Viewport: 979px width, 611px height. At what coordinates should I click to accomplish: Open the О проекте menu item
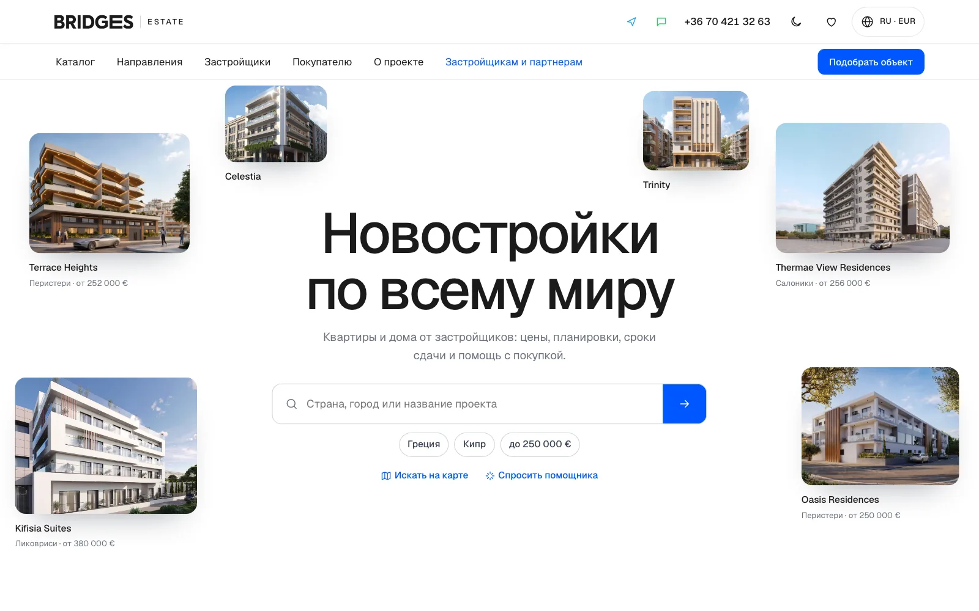398,62
